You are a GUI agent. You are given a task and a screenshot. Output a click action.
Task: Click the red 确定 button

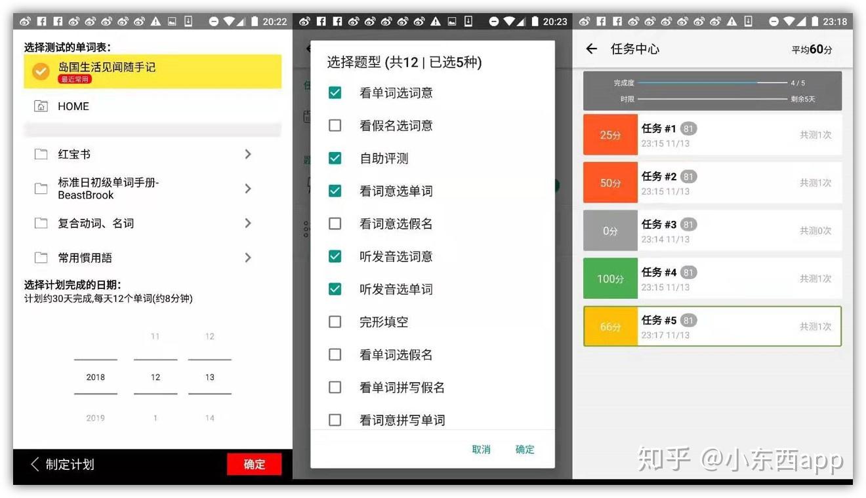[x=255, y=464]
